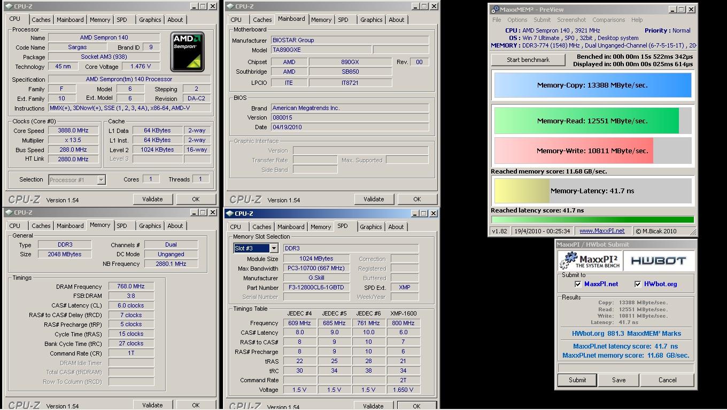Click the Max Bandwidth PC3-10700 (667 MHz) value
This screenshot has width=727, height=410.
[316, 269]
